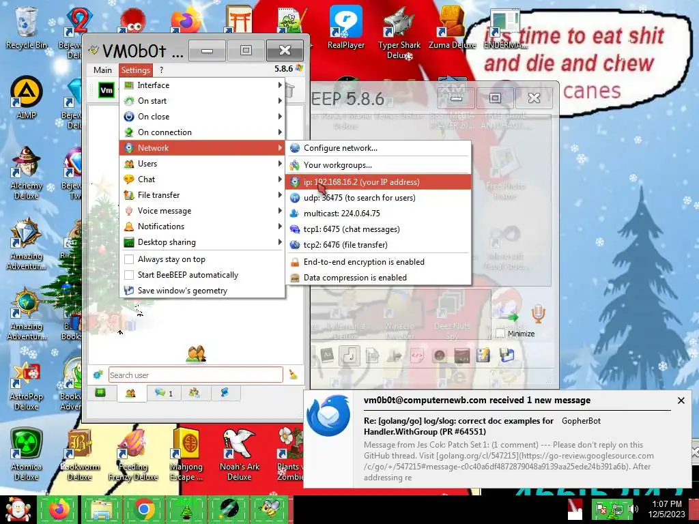699x524 pixels.
Task: Open the Interface submenu in Settings
Action: [202, 85]
